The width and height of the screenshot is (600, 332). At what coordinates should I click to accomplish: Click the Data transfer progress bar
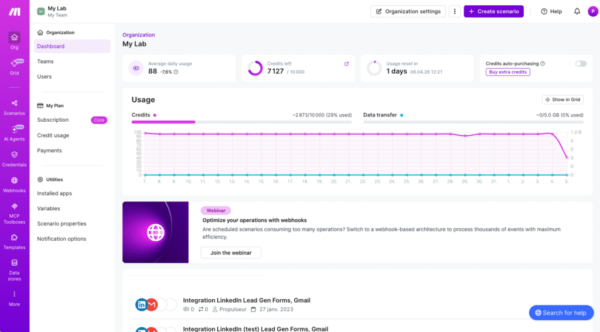[473, 122]
